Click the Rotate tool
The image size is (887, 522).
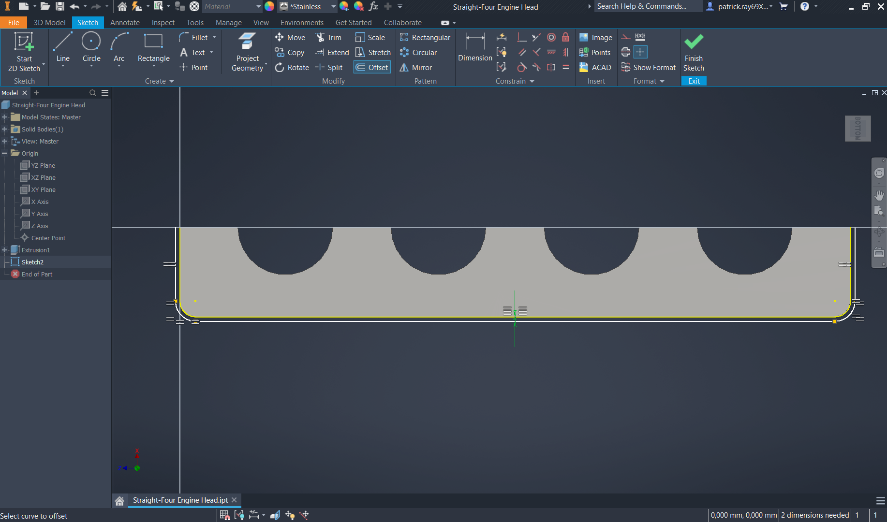[292, 67]
